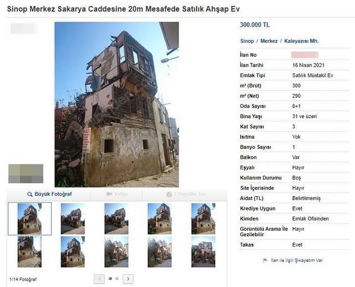The width and height of the screenshot is (355, 287).
Task: Click the video camera icon
Action: (109, 194)
